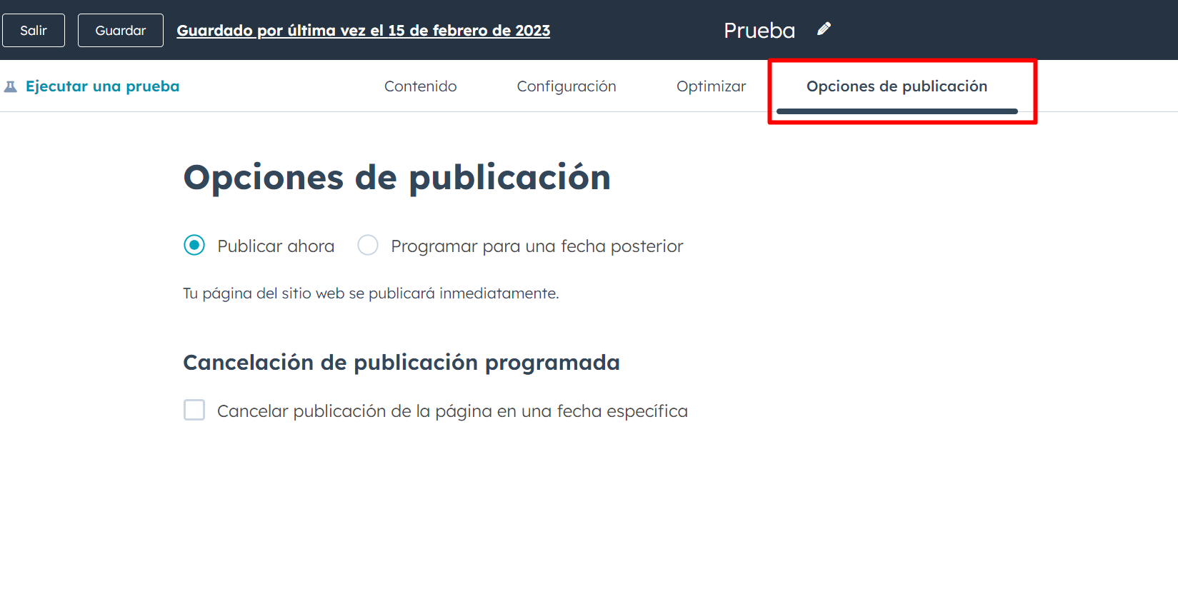Click the Programar para una fecha posterior label
Screen dimensions: 1178x609
536,246
